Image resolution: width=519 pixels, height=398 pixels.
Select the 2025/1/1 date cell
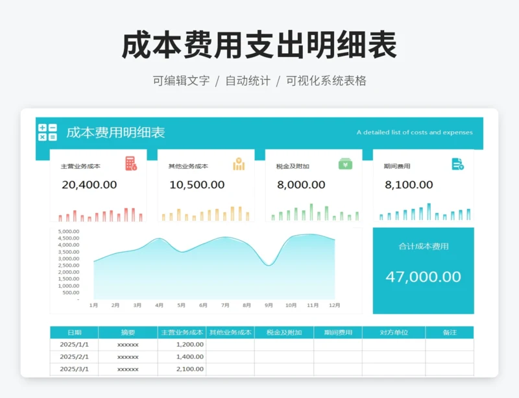(74, 345)
